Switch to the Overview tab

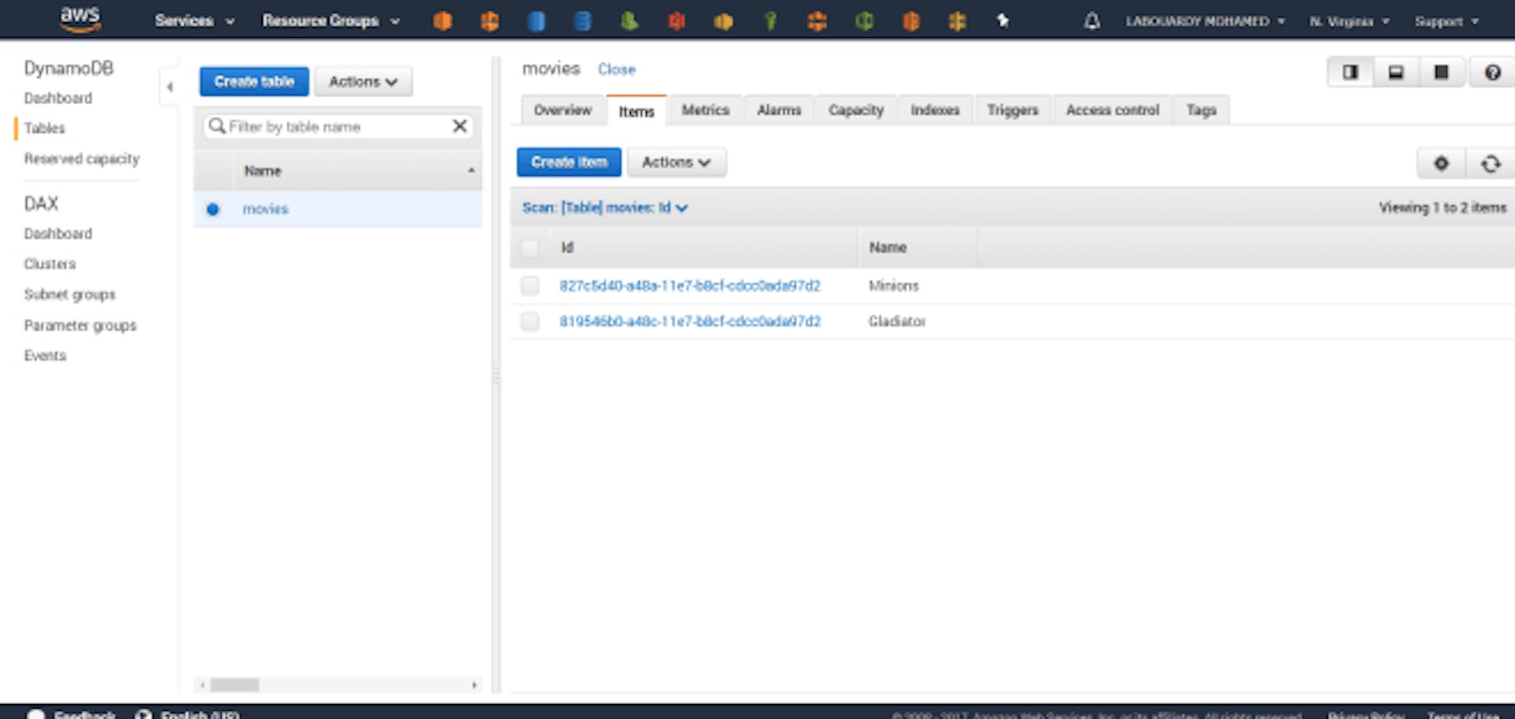562,110
